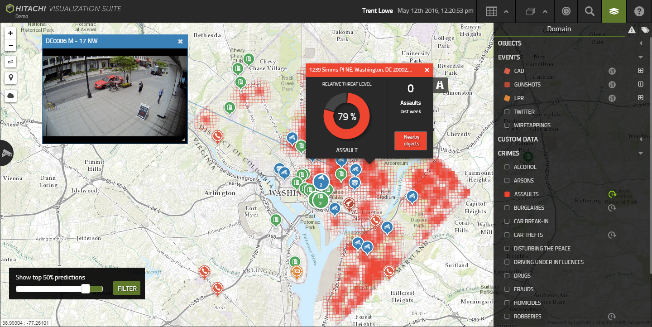Click the prediction percentage slider handle
This screenshot has width=652, height=327.
pyautogui.click(x=86, y=289)
